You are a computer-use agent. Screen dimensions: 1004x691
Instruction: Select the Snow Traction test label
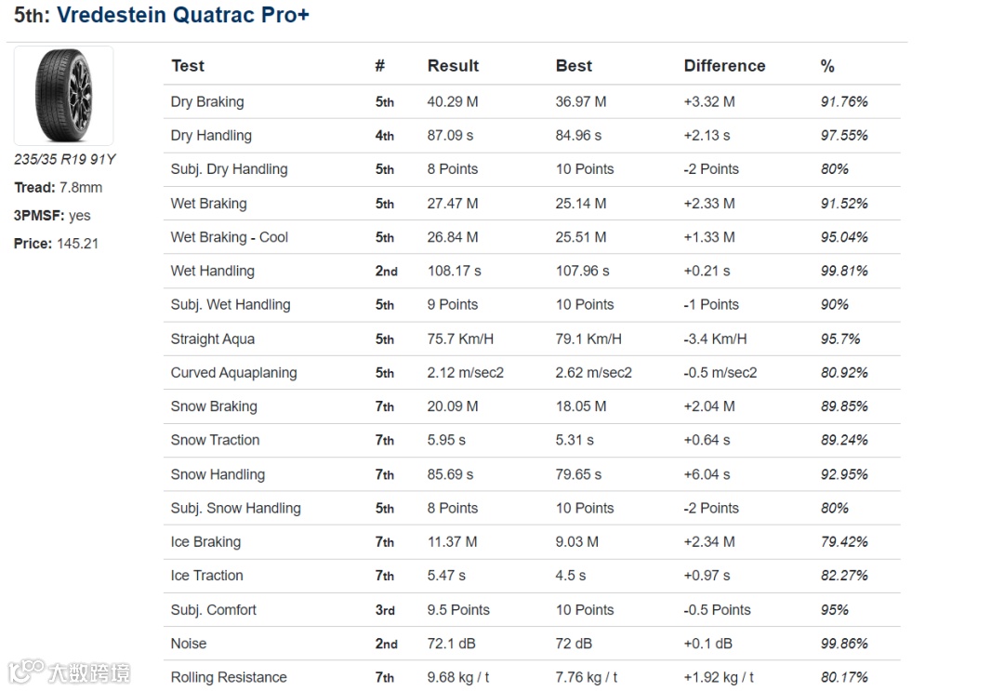click(x=215, y=440)
